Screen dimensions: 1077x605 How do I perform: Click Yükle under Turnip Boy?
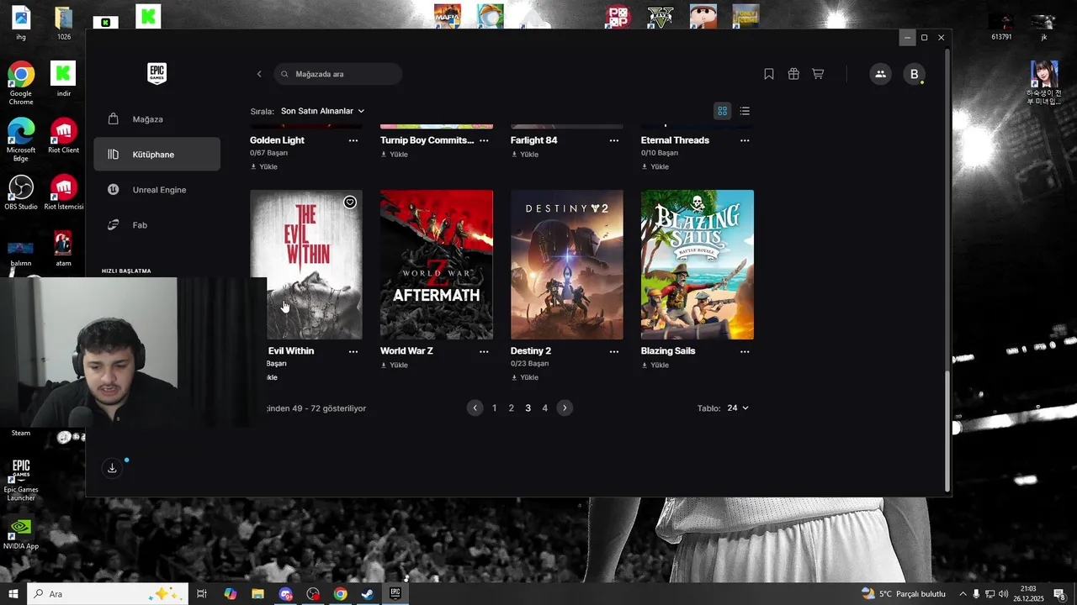click(x=394, y=155)
